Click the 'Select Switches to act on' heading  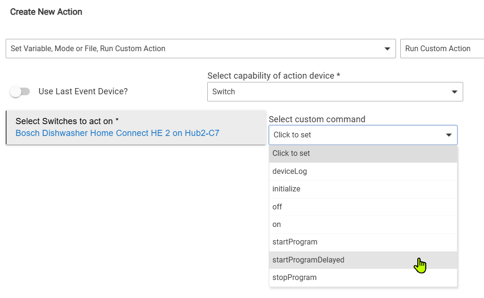(67, 121)
